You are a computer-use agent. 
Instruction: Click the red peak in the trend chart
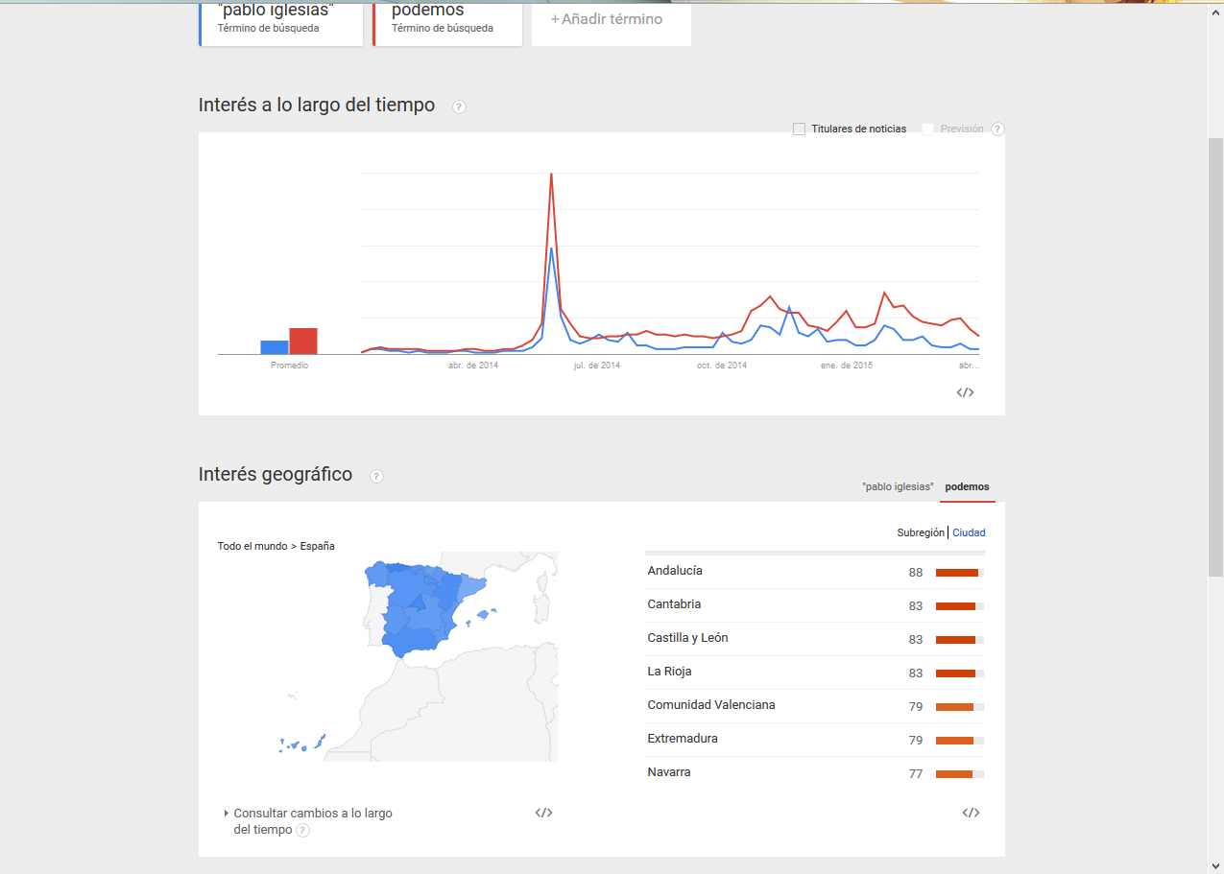pos(551,175)
